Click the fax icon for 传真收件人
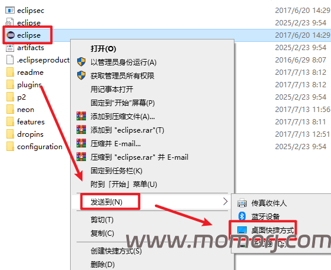The image size is (331, 270). coord(242,203)
